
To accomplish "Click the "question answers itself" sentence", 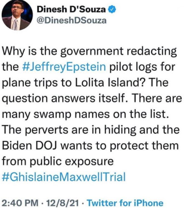I will pos(63,98).
